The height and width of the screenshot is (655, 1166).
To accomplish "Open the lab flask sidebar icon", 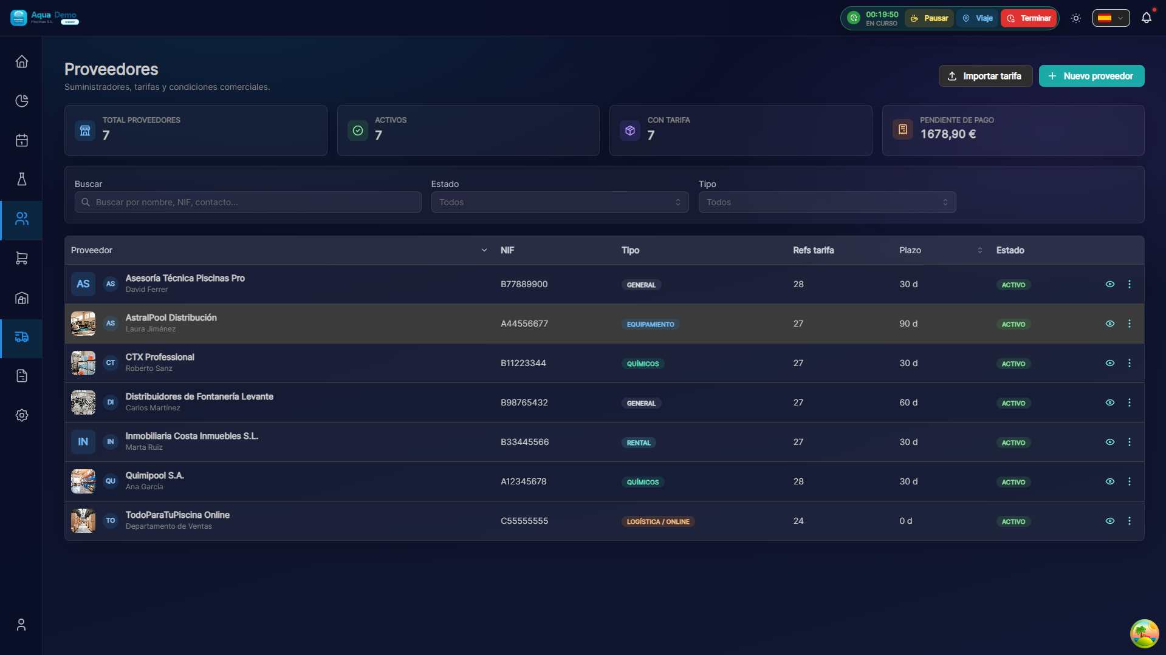I will [x=22, y=179].
